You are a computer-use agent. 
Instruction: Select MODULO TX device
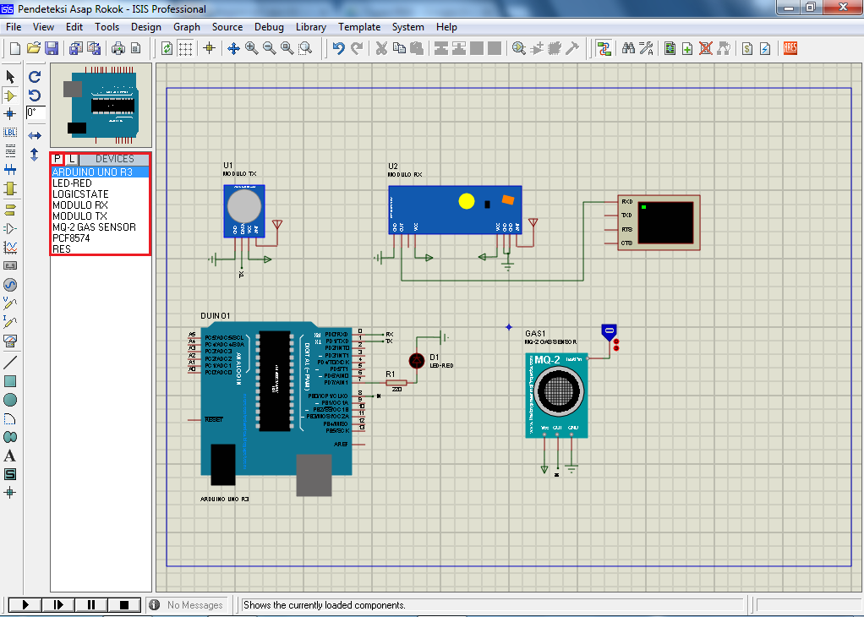click(80, 216)
